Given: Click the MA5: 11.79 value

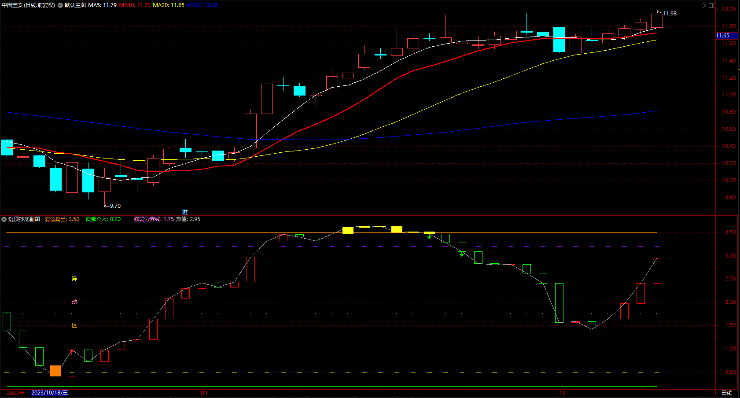Looking at the screenshot, I should click(103, 5).
